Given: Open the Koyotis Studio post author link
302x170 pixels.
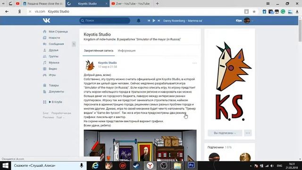Looking at the screenshot, I should coord(107,63).
